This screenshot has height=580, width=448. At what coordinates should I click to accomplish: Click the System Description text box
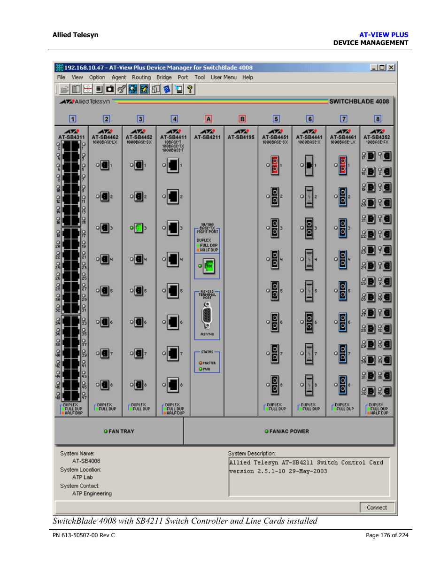[x=309, y=477]
